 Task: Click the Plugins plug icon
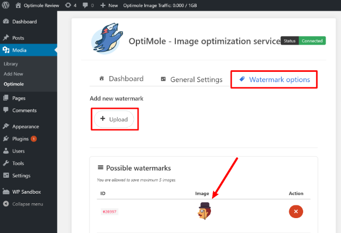pyautogui.click(x=6, y=138)
